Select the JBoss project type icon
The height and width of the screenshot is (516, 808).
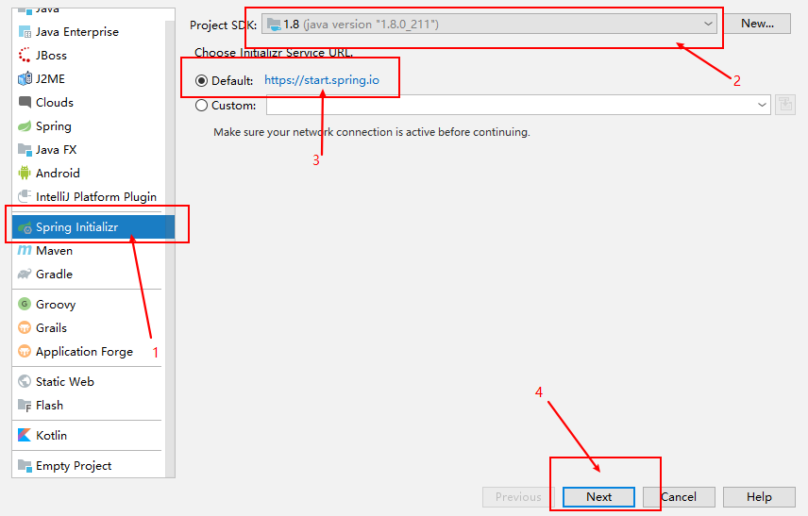[x=25, y=55]
